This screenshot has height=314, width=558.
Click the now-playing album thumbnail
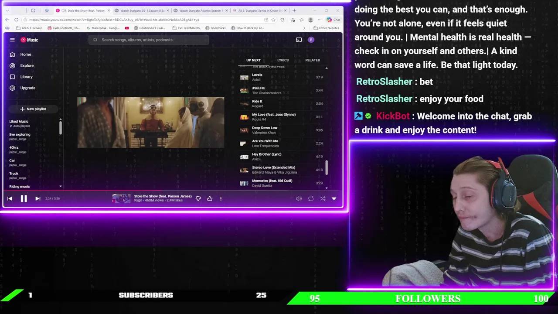pos(121,198)
